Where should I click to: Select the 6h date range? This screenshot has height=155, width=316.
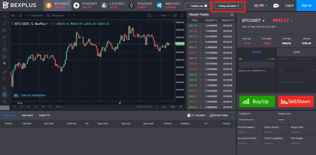pyautogui.click(x=43, y=107)
